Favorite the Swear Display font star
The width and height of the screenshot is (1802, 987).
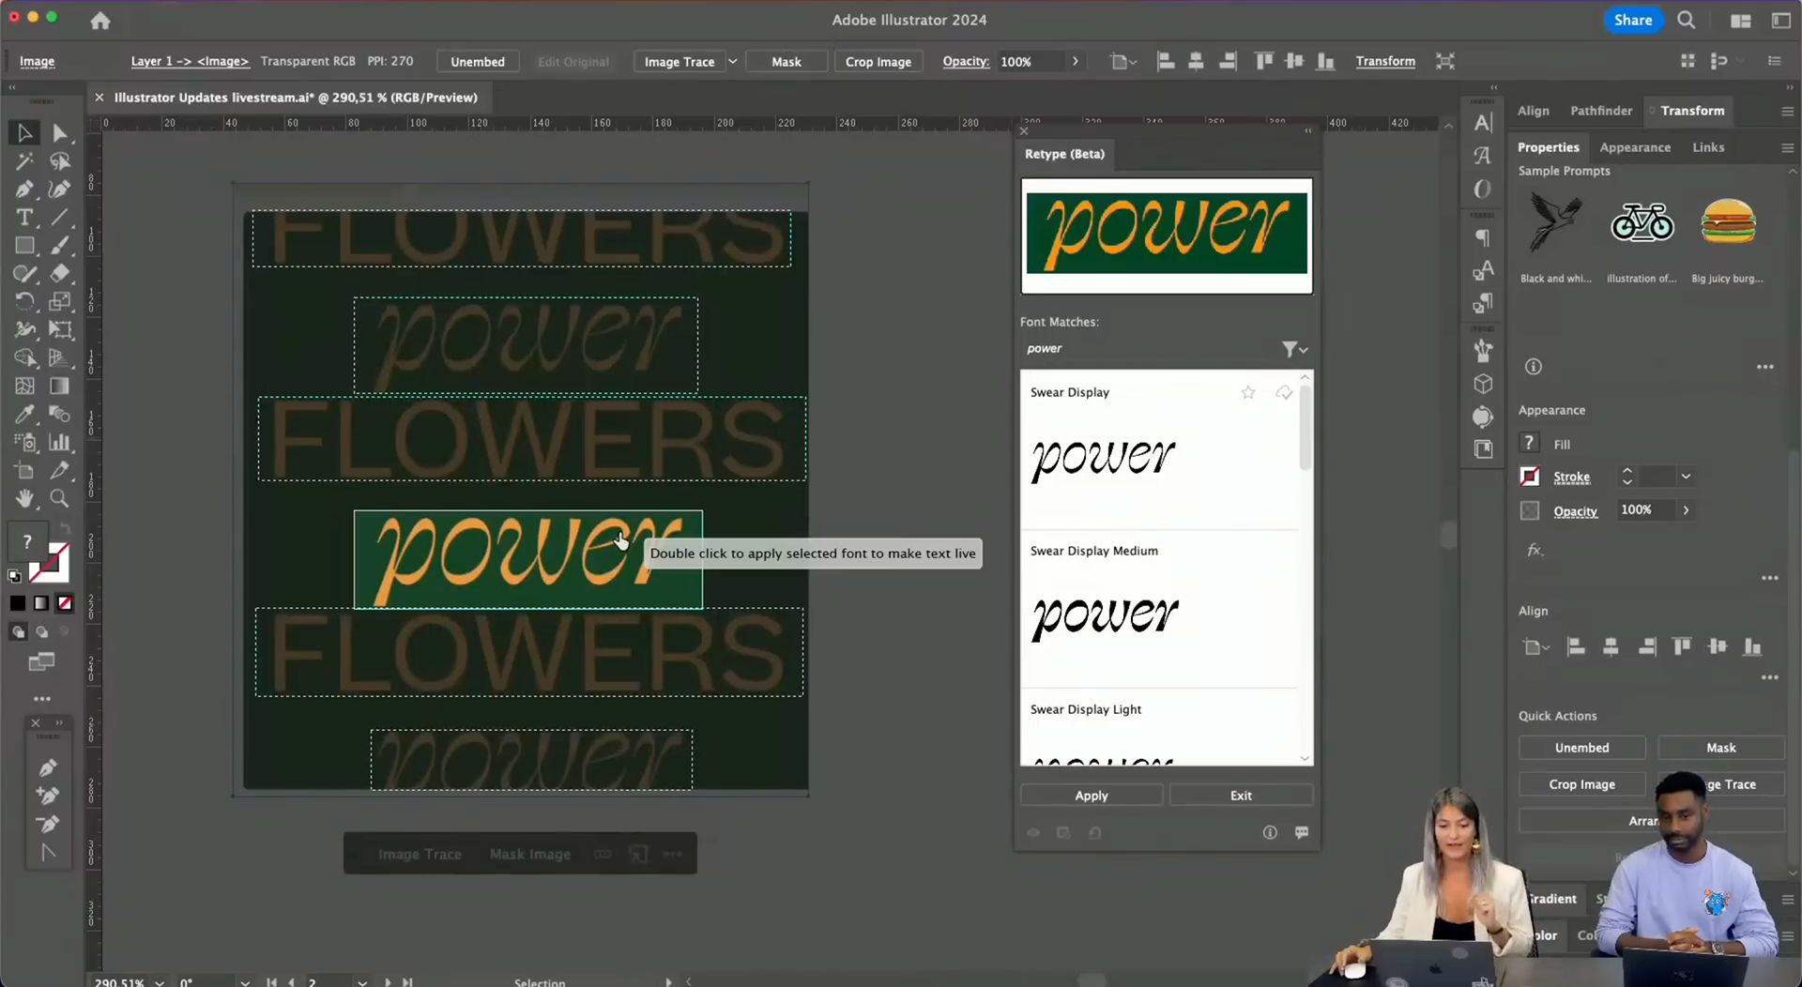(1248, 392)
